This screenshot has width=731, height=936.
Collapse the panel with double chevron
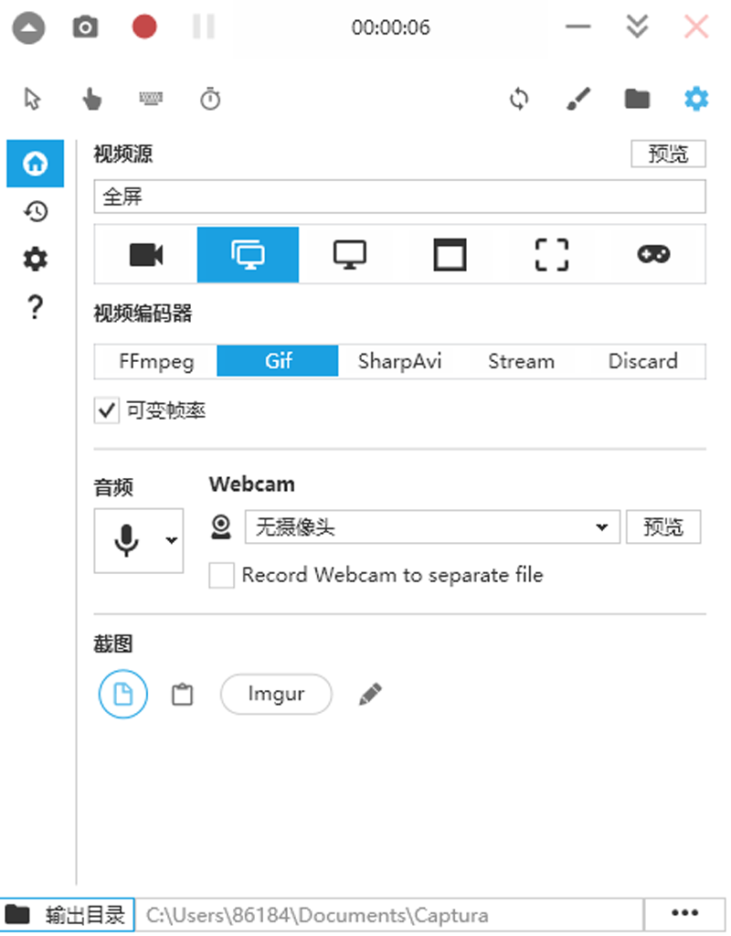click(x=637, y=27)
